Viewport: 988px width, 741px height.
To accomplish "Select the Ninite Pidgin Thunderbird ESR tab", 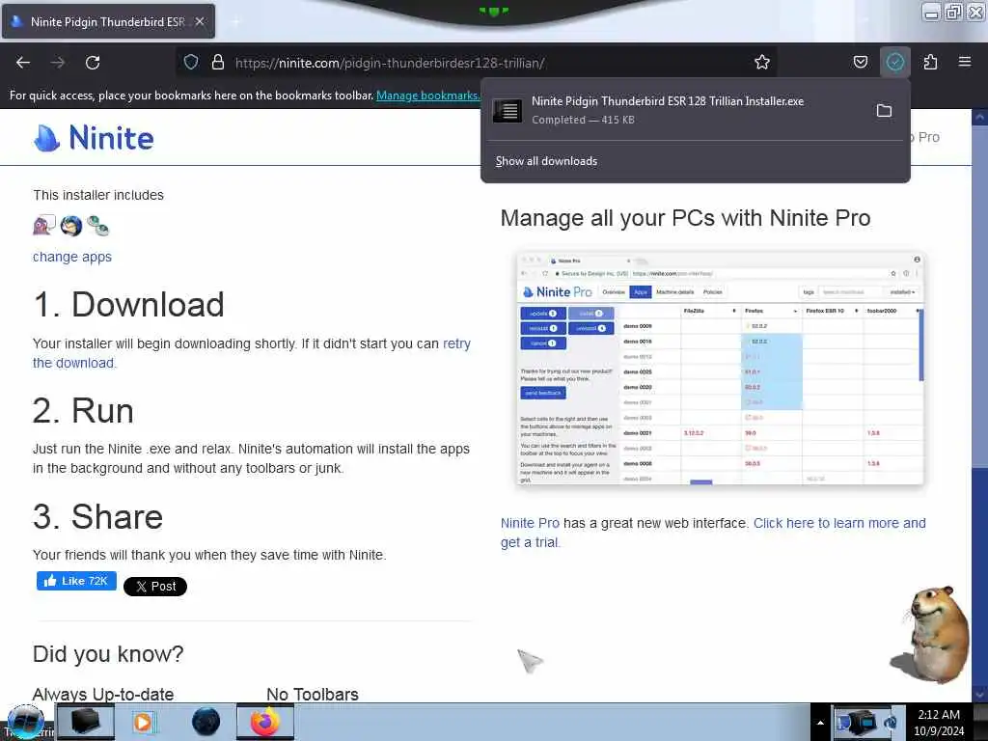I will tap(108, 21).
